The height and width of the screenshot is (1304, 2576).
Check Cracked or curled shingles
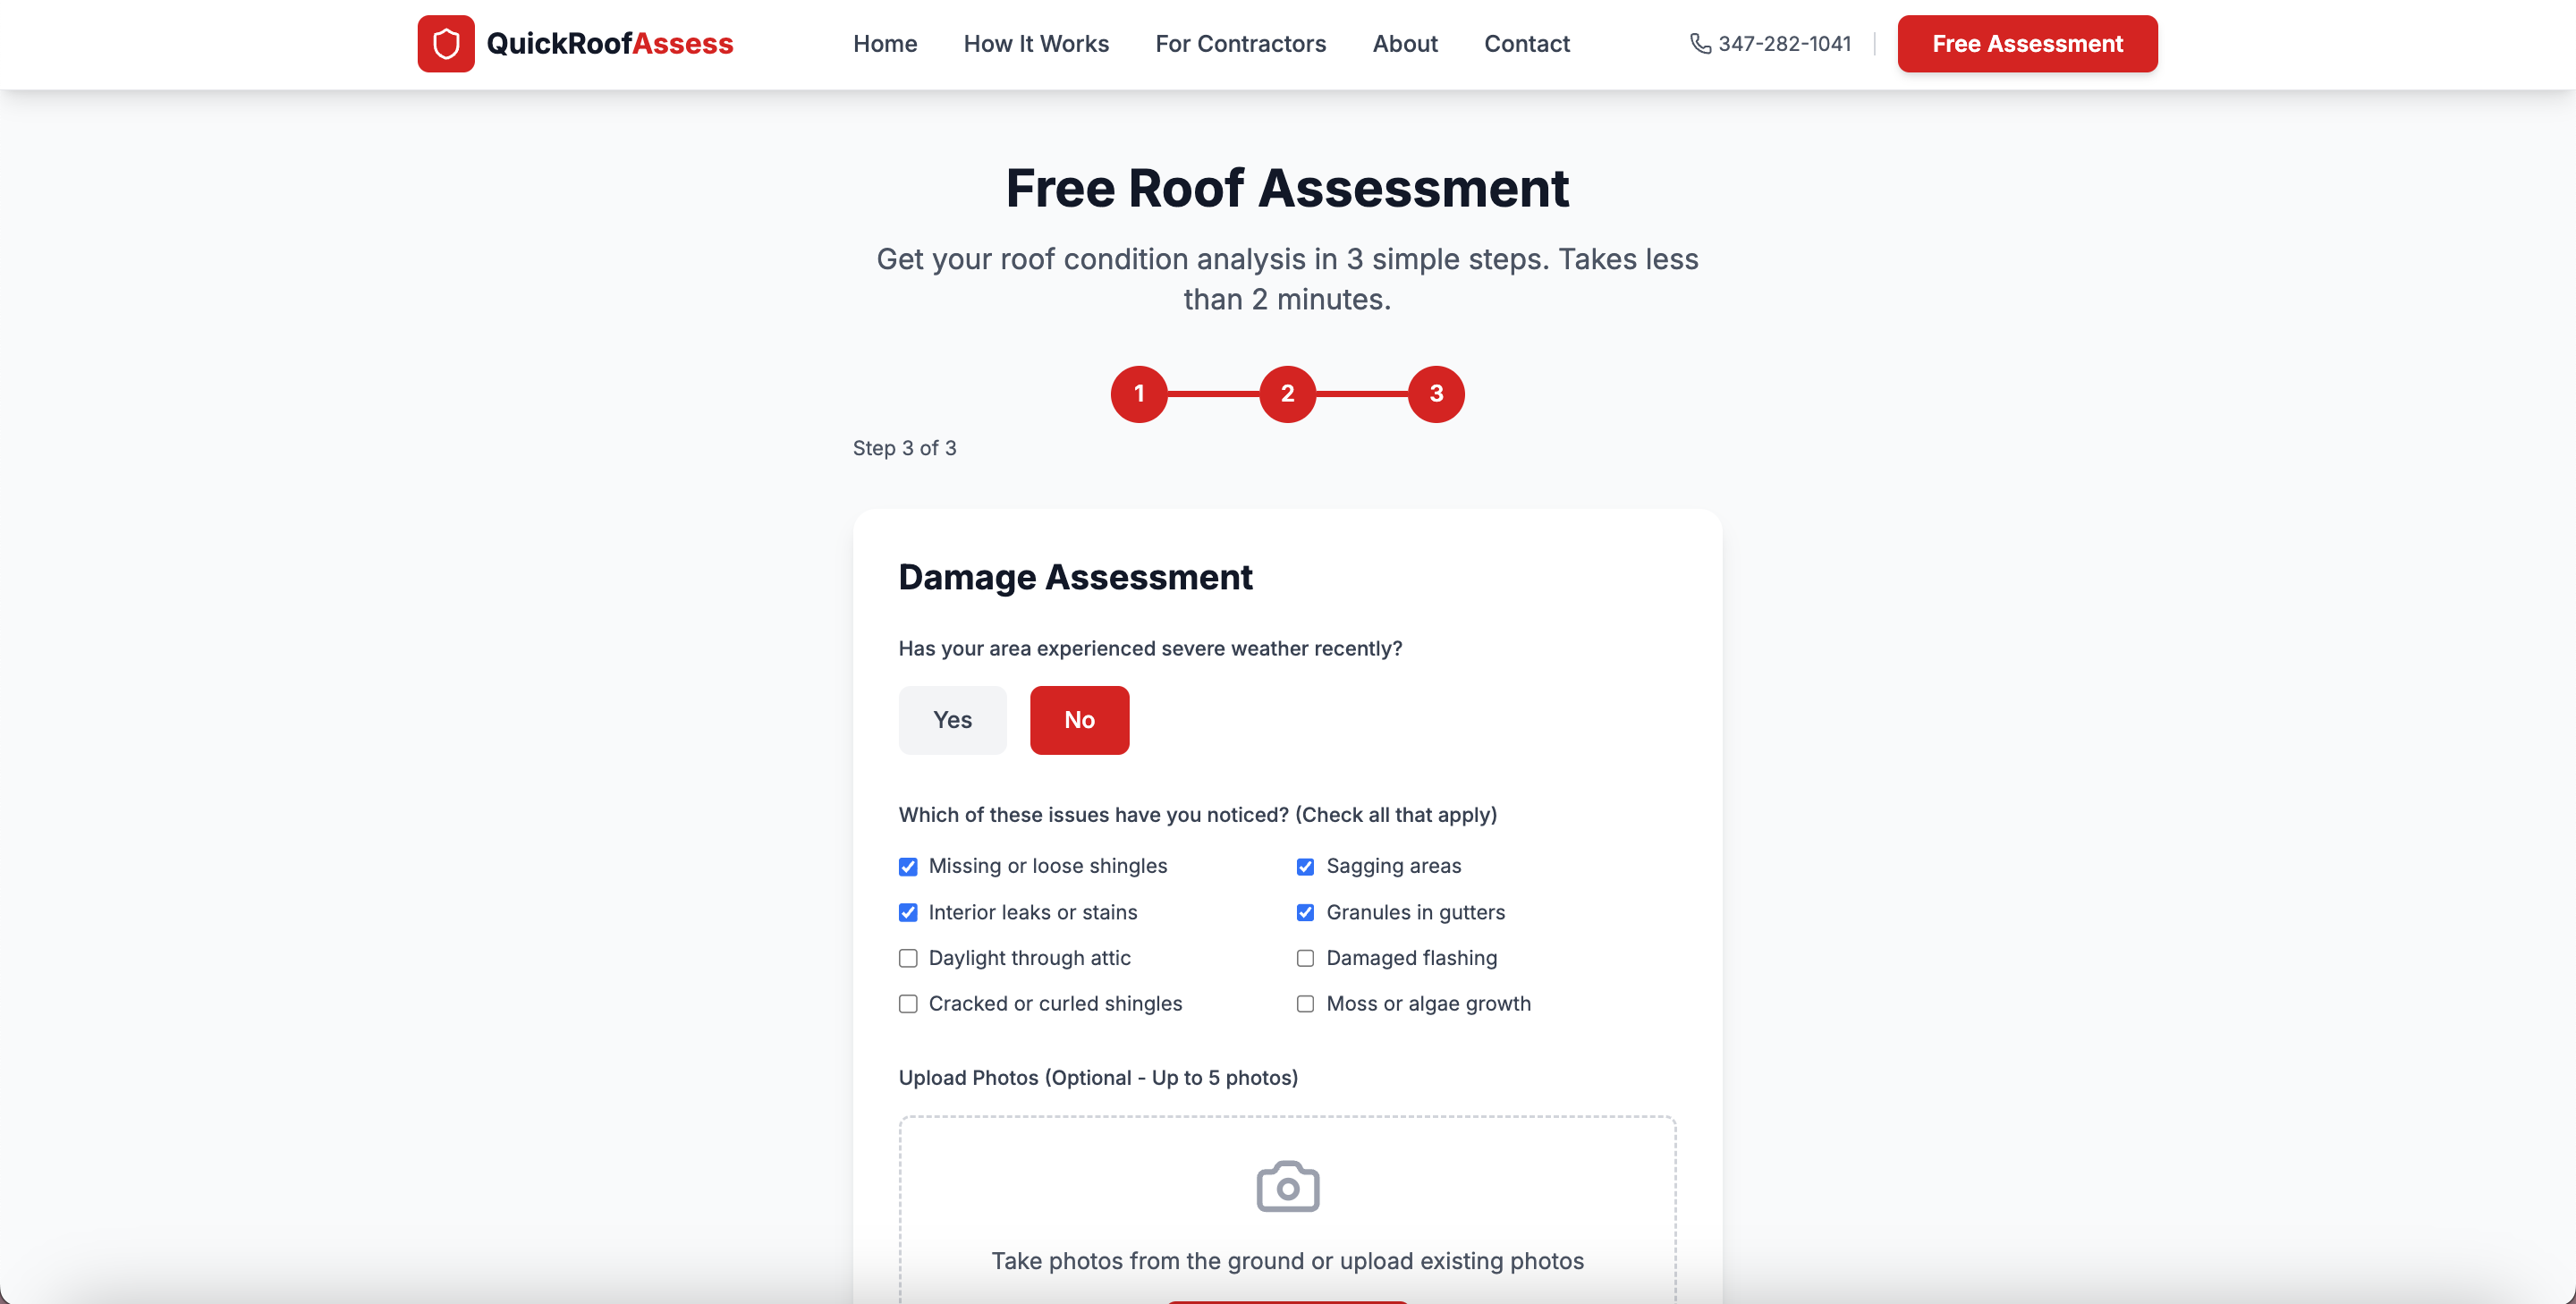pos(908,1003)
